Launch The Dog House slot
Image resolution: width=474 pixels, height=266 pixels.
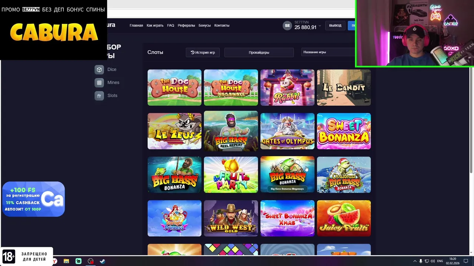point(174,88)
